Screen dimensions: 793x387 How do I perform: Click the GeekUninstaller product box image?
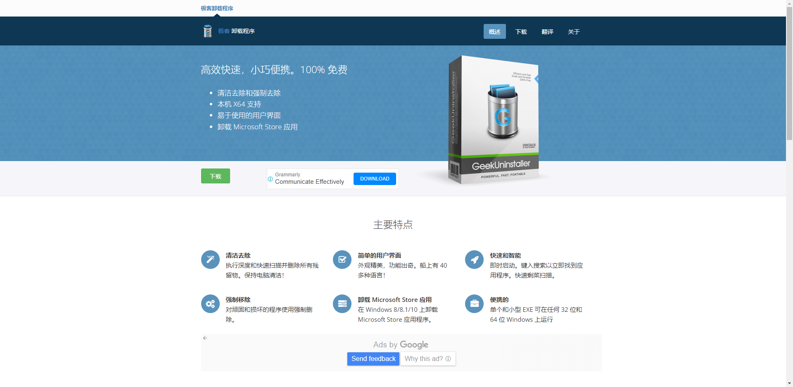pyautogui.click(x=494, y=120)
